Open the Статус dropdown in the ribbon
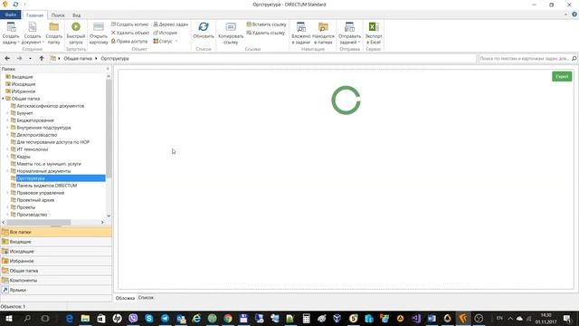579x326 pixels. point(165,42)
